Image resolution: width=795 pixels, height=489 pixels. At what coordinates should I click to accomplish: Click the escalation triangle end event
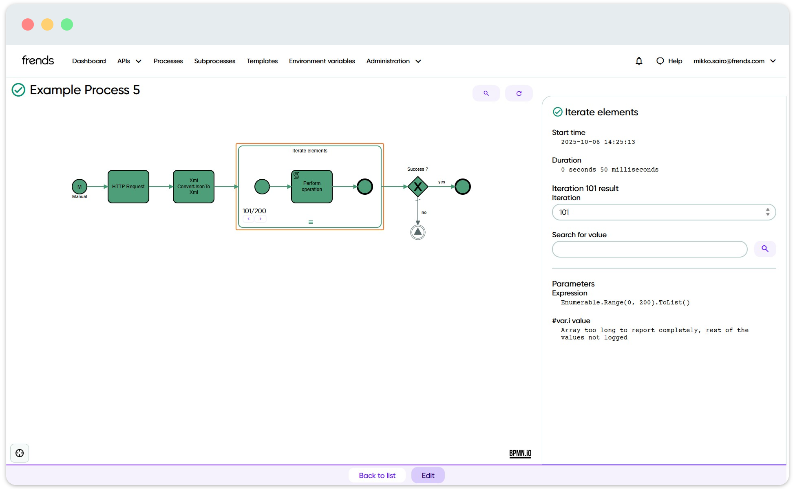click(x=417, y=232)
